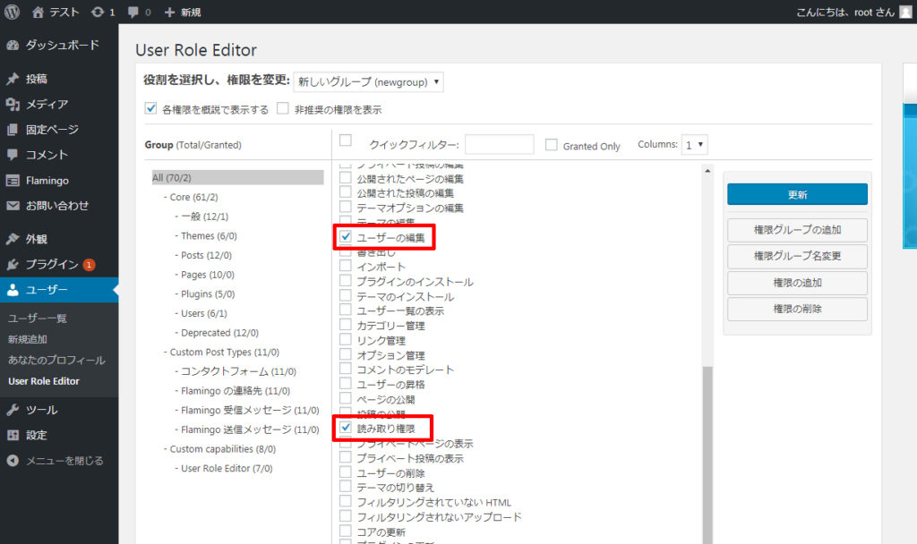
Task: Open the role selection dropdown 新しいグループ
Action: [368, 82]
